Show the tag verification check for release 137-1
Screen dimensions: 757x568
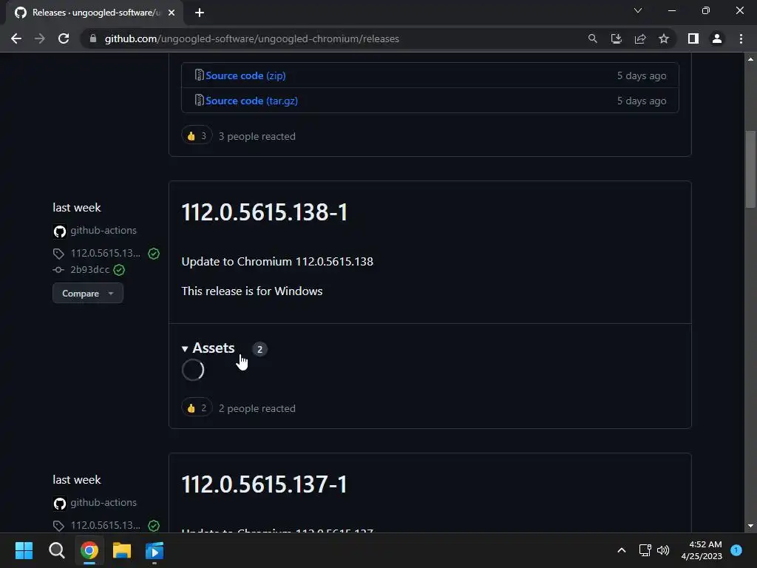point(154,526)
